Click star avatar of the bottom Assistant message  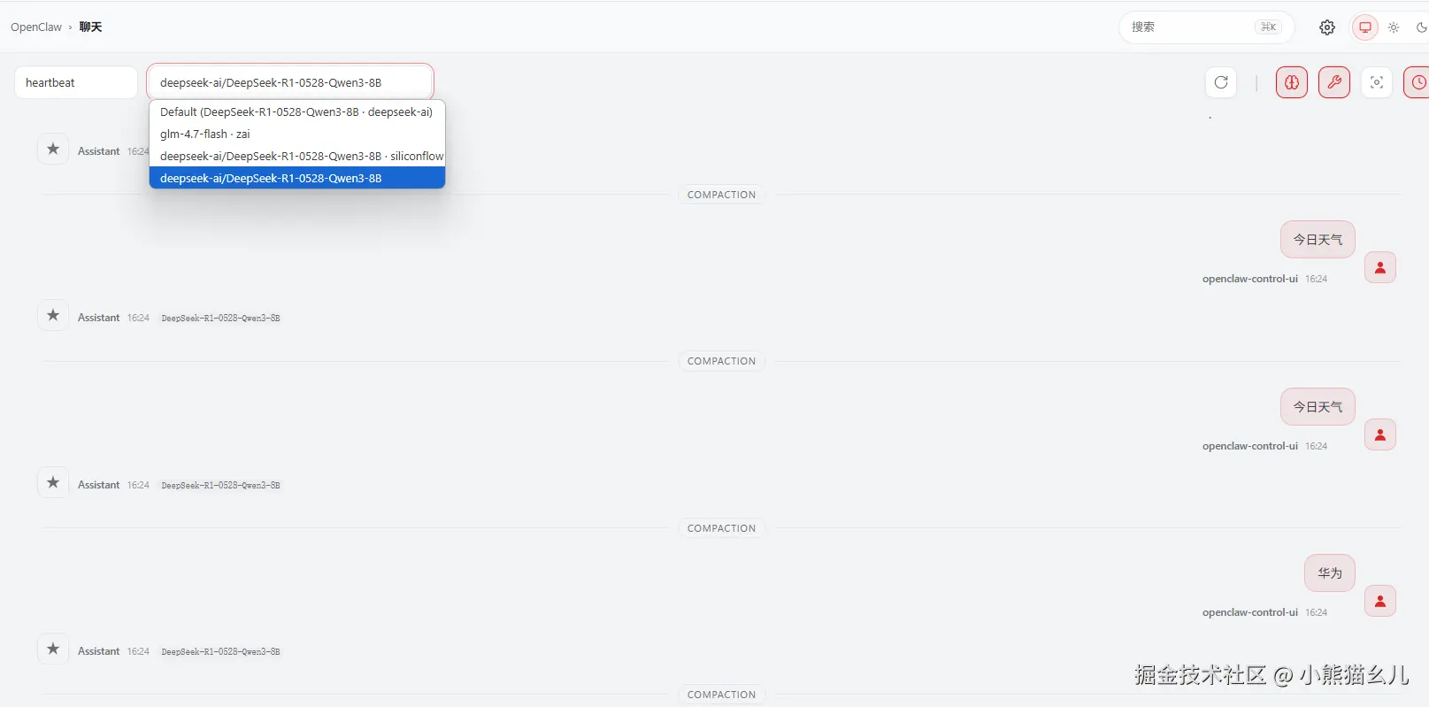(53, 649)
